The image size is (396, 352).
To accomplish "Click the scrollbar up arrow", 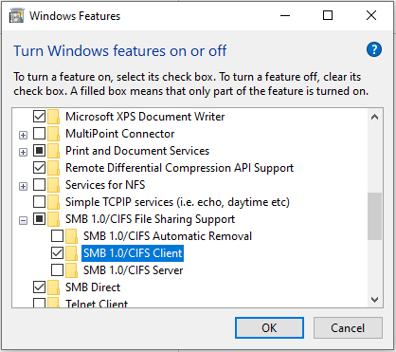I will tap(375, 117).
